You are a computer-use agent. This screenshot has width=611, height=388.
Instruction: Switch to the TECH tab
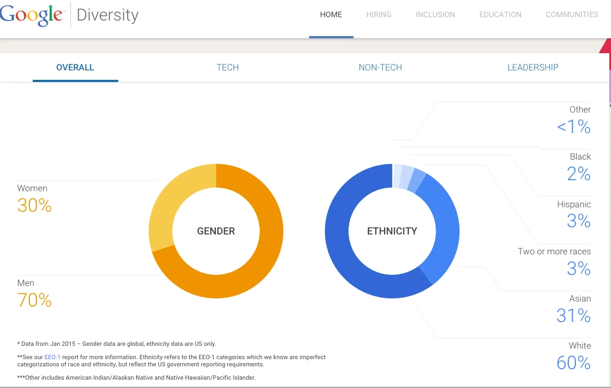click(x=228, y=67)
